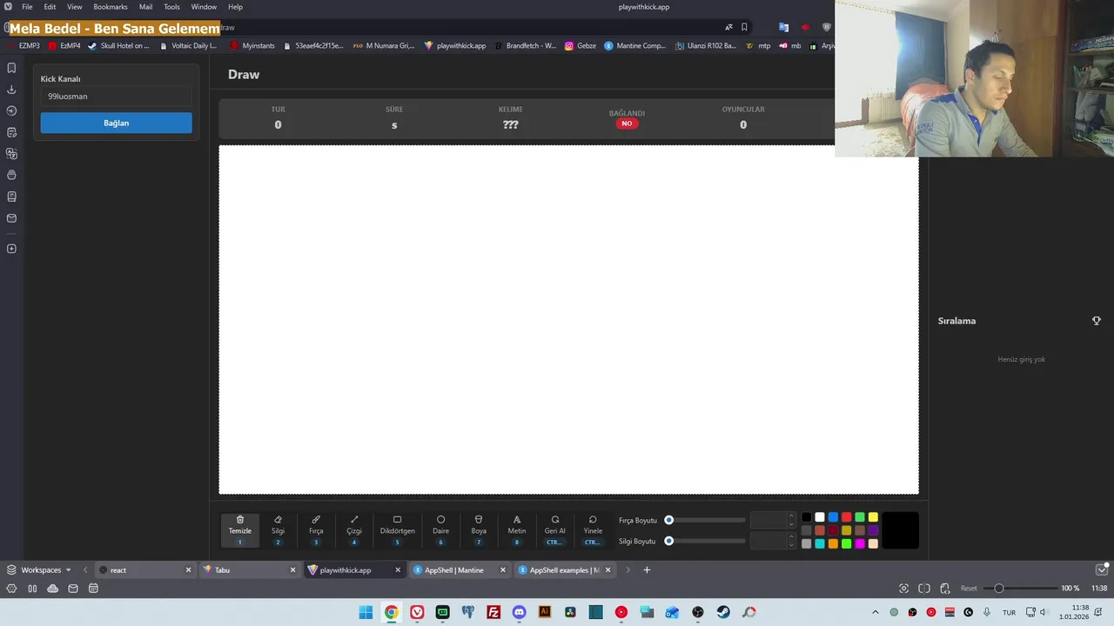
Task: Open the calendar icon in status bar
Action: click(93, 589)
